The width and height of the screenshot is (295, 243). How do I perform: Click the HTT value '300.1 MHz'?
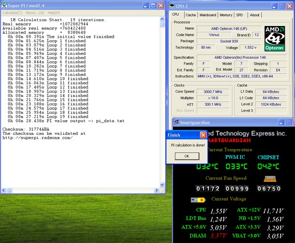point(213,104)
